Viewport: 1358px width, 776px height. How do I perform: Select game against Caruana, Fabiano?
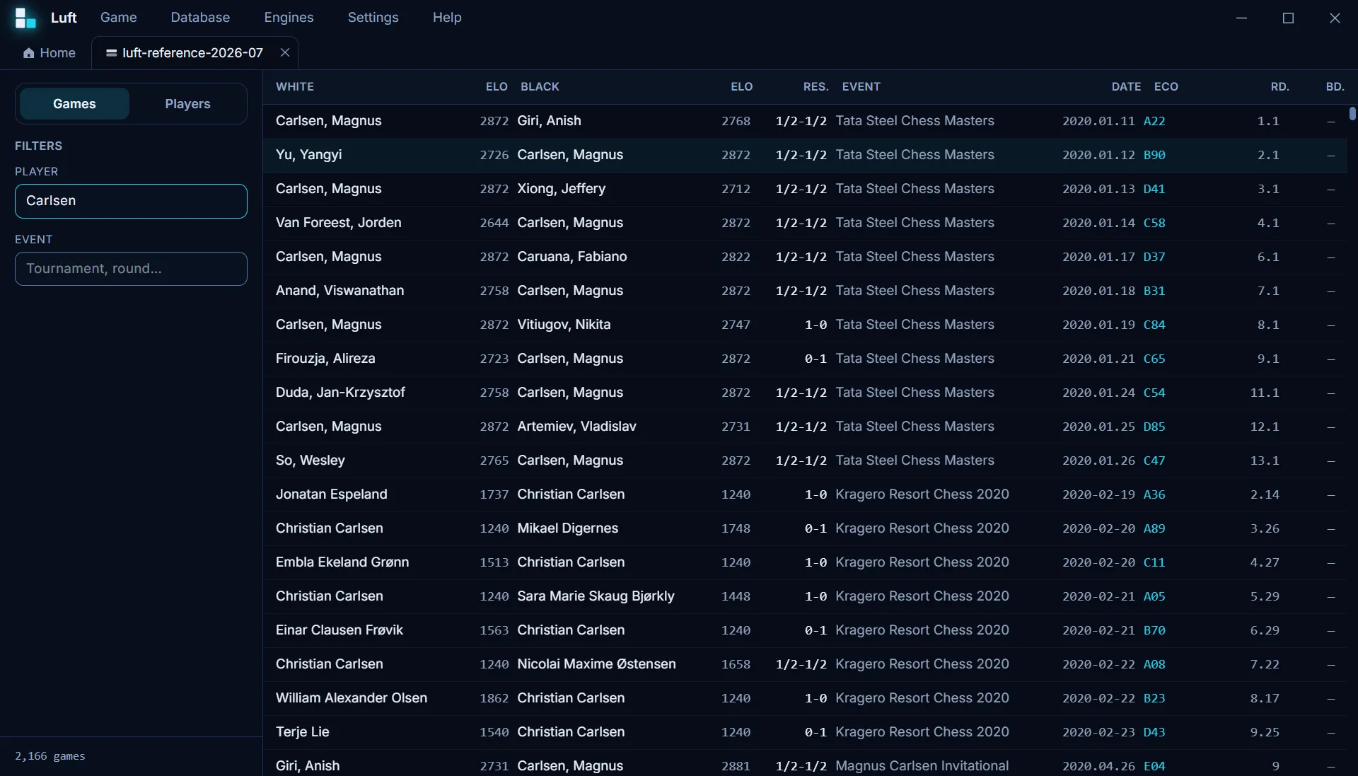pos(805,257)
